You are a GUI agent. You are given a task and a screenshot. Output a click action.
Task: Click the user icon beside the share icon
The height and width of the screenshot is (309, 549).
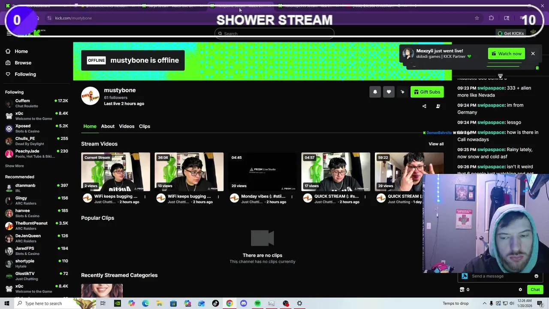(438, 106)
